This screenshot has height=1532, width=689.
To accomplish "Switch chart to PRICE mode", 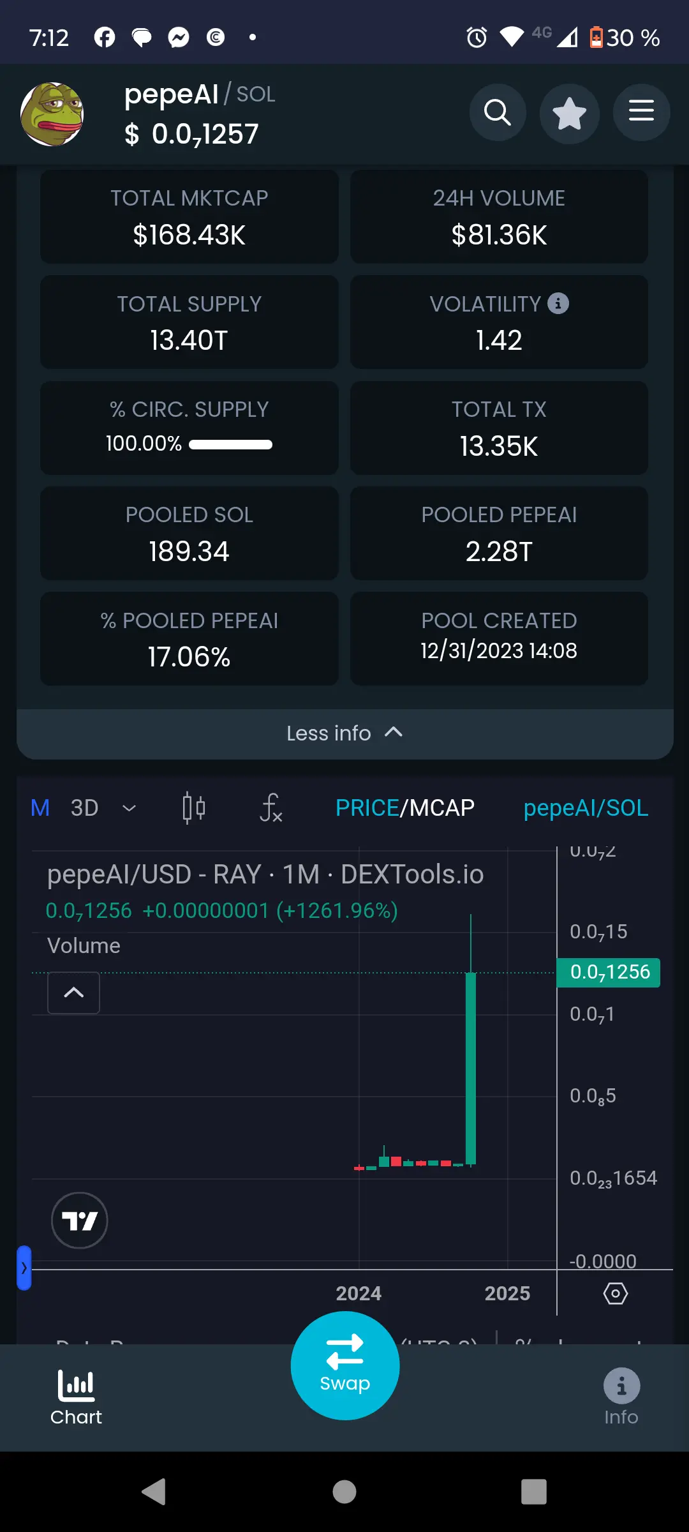I will click(x=367, y=808).
